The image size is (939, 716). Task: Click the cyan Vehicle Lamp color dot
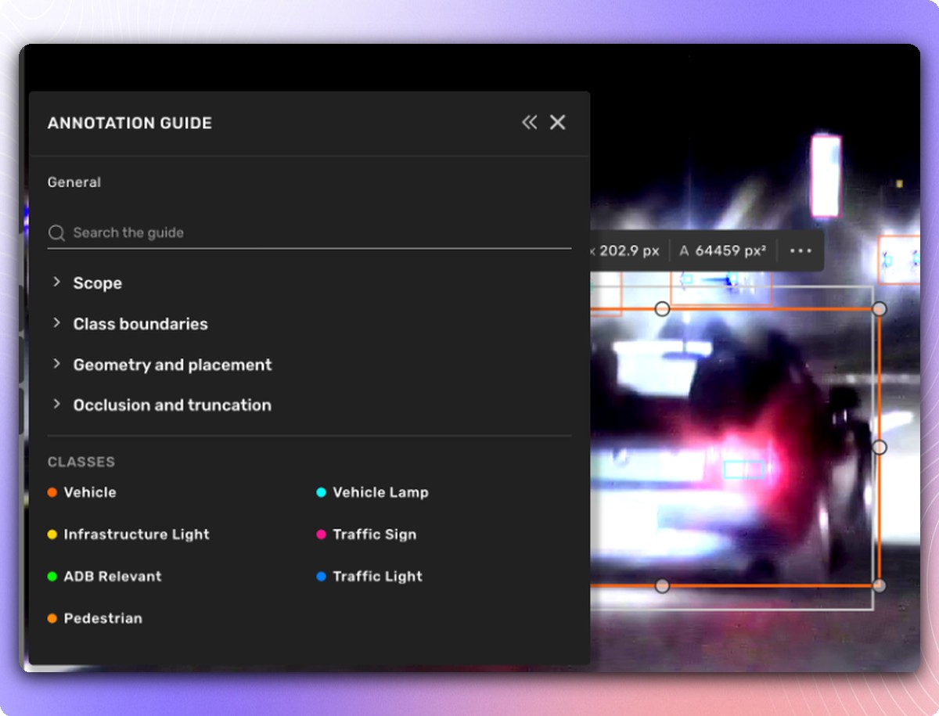322,492
